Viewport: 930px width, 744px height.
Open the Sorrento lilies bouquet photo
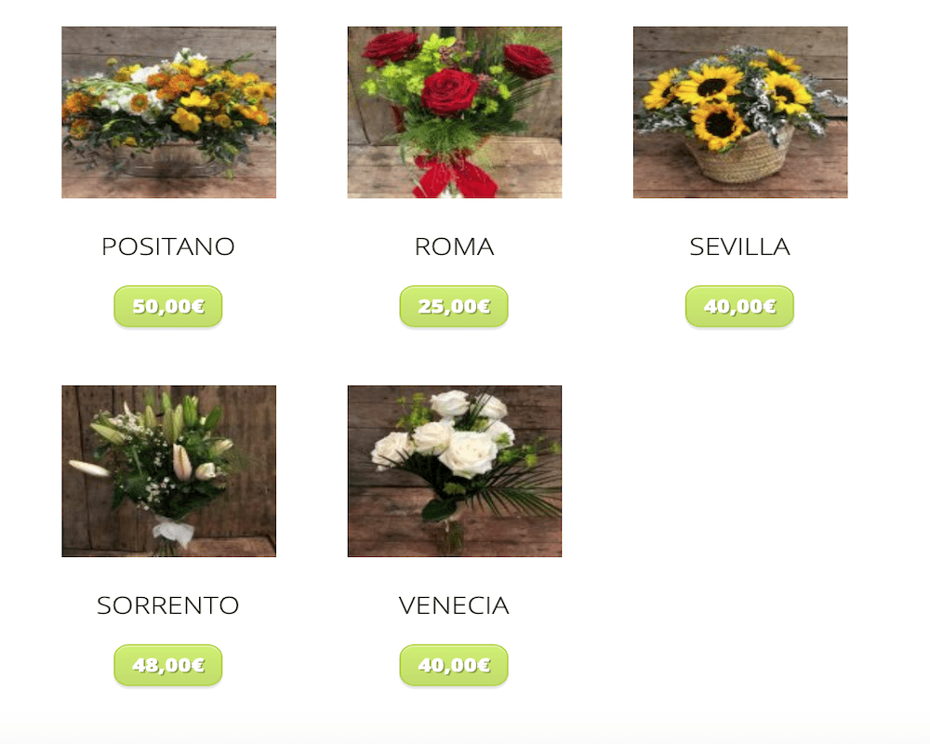(168, 472)
